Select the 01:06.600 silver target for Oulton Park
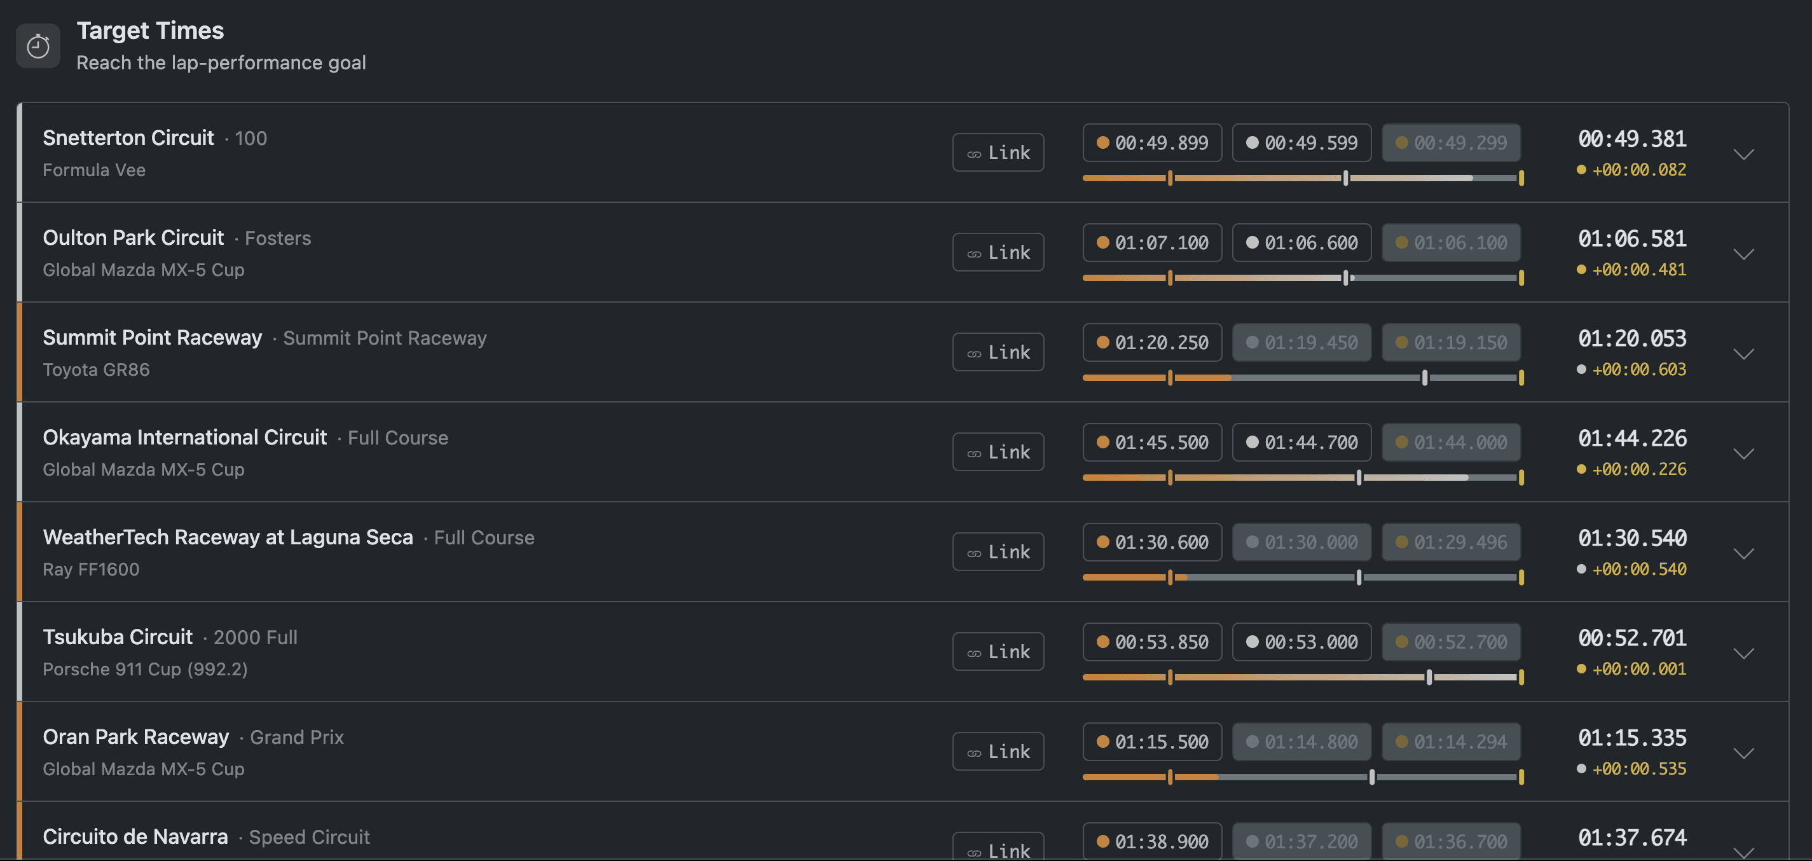 click(x=1301, y=243)
